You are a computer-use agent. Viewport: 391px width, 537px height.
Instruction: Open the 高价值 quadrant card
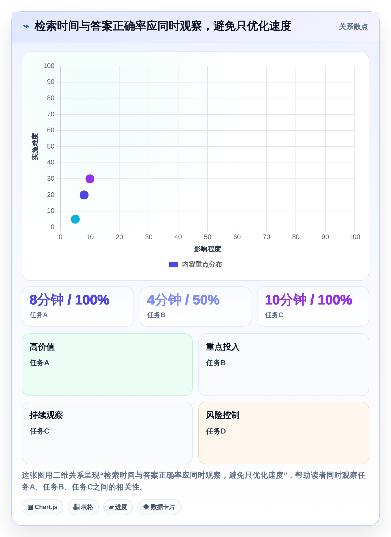(x=107, y=365)
